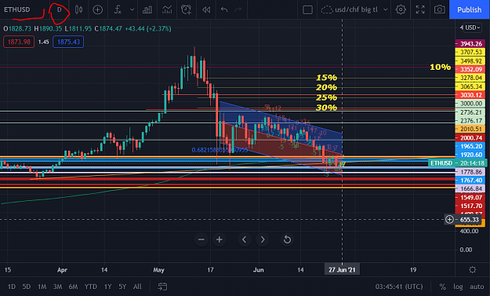Open the USD currency dropdown

point(472,27)
